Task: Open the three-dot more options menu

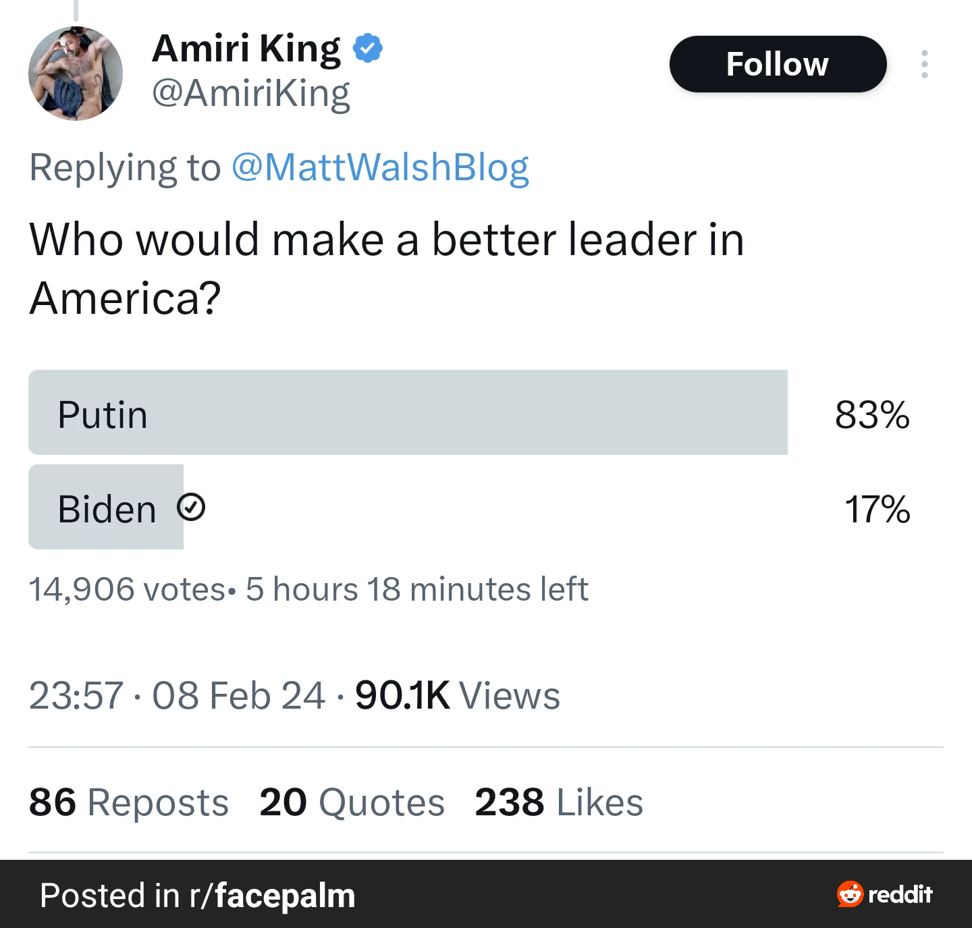Action: (x=924, y=64)
